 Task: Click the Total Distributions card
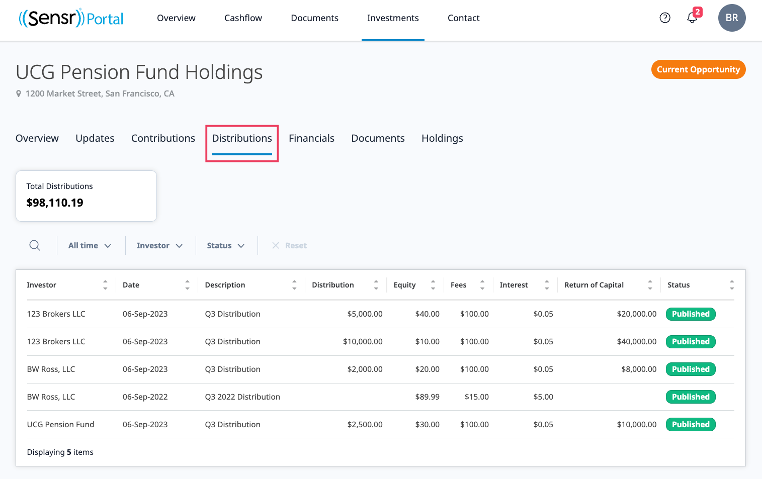86,196
